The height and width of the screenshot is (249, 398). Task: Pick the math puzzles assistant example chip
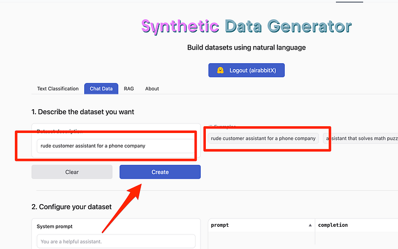[359, 138]
